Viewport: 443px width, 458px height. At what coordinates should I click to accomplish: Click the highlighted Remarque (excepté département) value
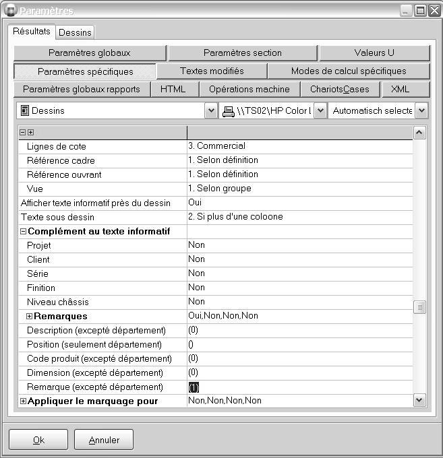coord(194,387)
